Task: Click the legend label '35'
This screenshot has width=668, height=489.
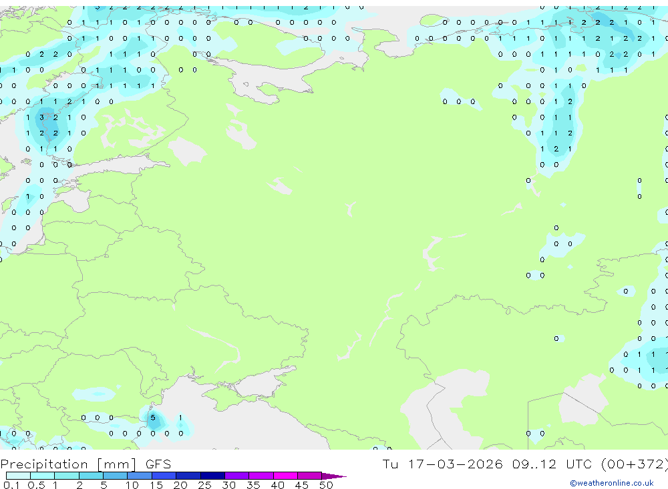Action: click(253, 485)
